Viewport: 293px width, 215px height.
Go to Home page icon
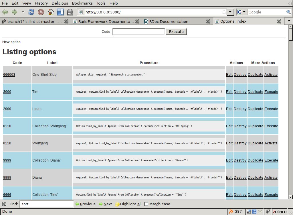click(51, 12)
